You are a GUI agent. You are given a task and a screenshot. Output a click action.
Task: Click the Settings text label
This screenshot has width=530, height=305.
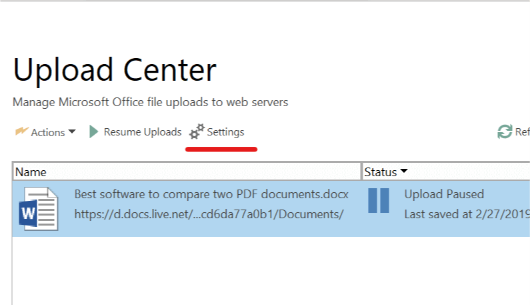click(x=225, y=132)
